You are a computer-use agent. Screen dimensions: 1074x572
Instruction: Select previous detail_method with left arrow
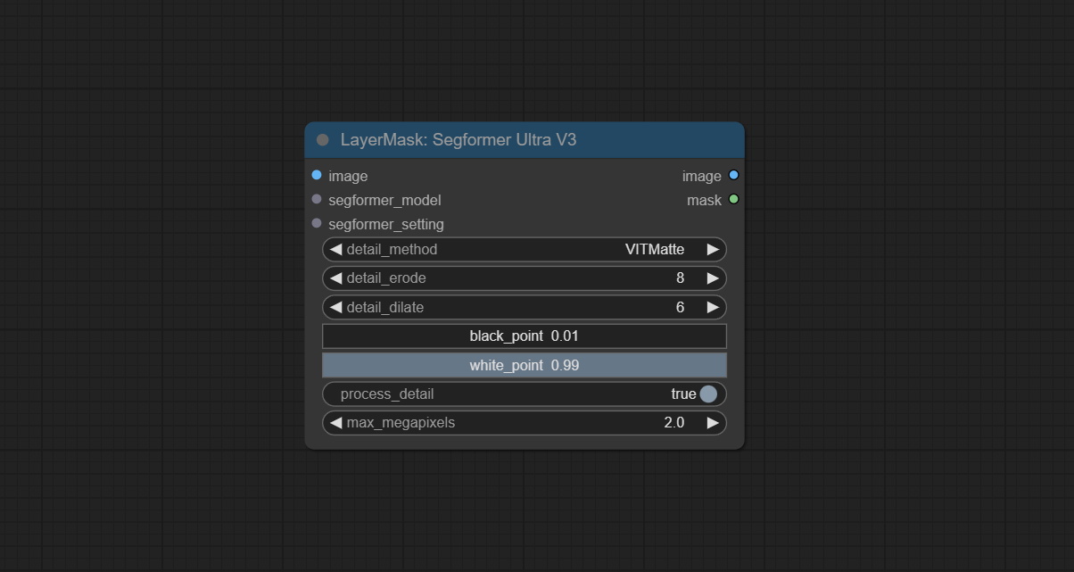coord(335,250)
